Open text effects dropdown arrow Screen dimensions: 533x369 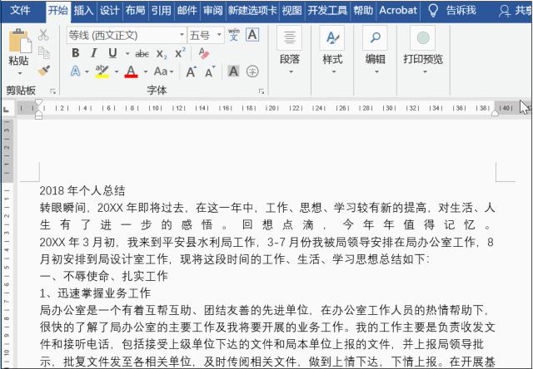pyautogui.click(x=87, y=71)
